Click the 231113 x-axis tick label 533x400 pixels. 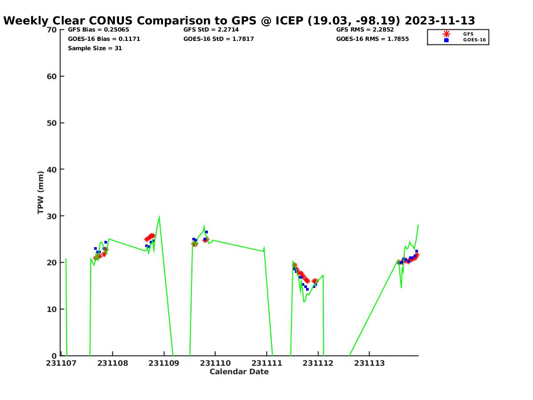pos(370,364)
